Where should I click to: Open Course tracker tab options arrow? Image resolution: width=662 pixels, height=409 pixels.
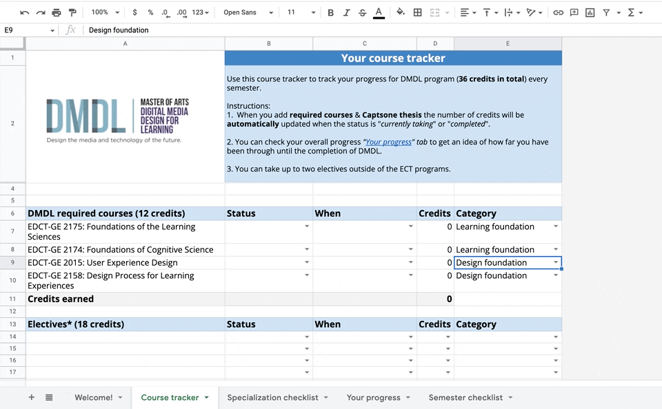206,397
